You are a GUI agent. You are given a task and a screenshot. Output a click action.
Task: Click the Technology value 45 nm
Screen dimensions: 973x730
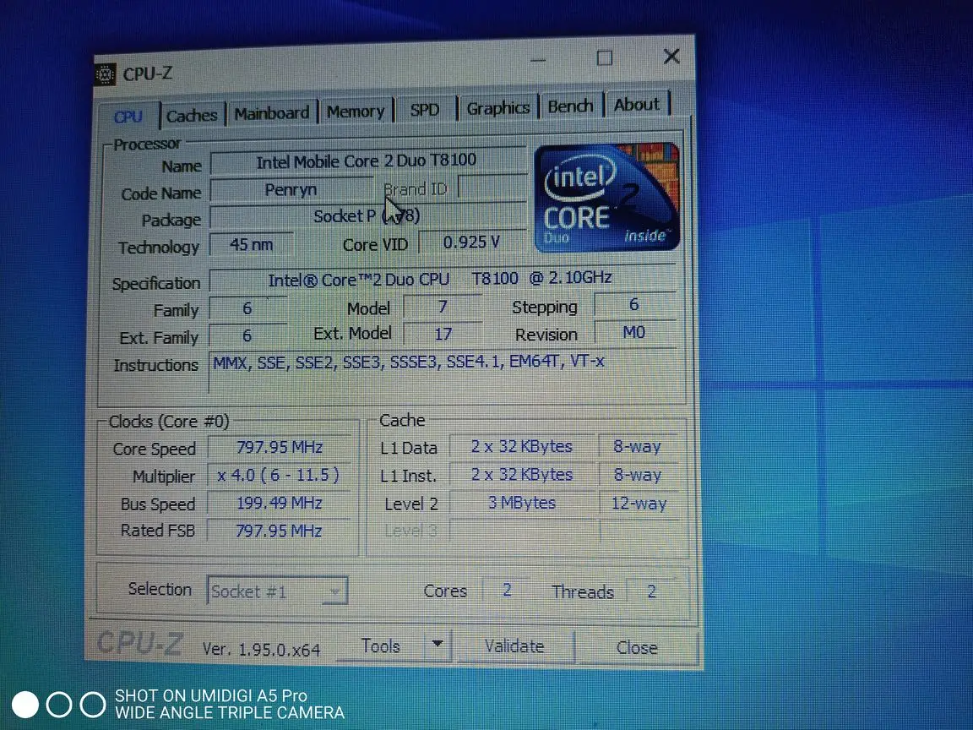point(251,244)
